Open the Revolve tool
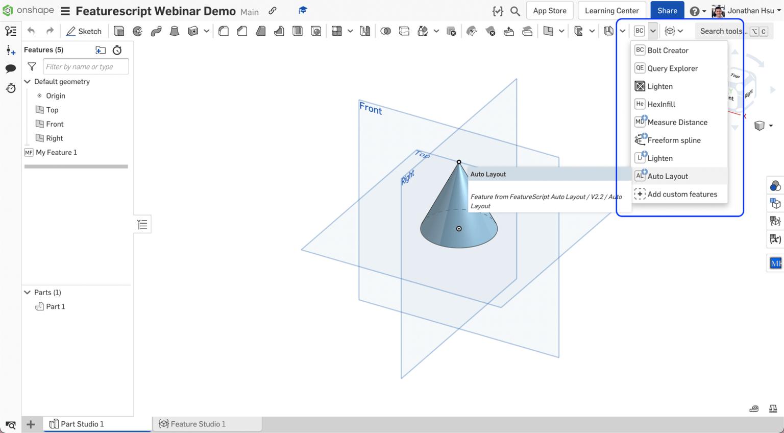 (137, 31)
